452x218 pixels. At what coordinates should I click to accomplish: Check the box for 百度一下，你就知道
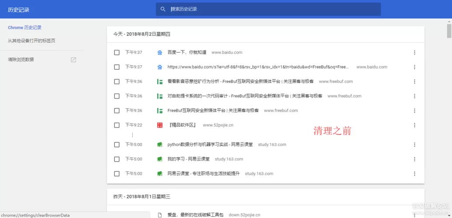tap(117, 52)
